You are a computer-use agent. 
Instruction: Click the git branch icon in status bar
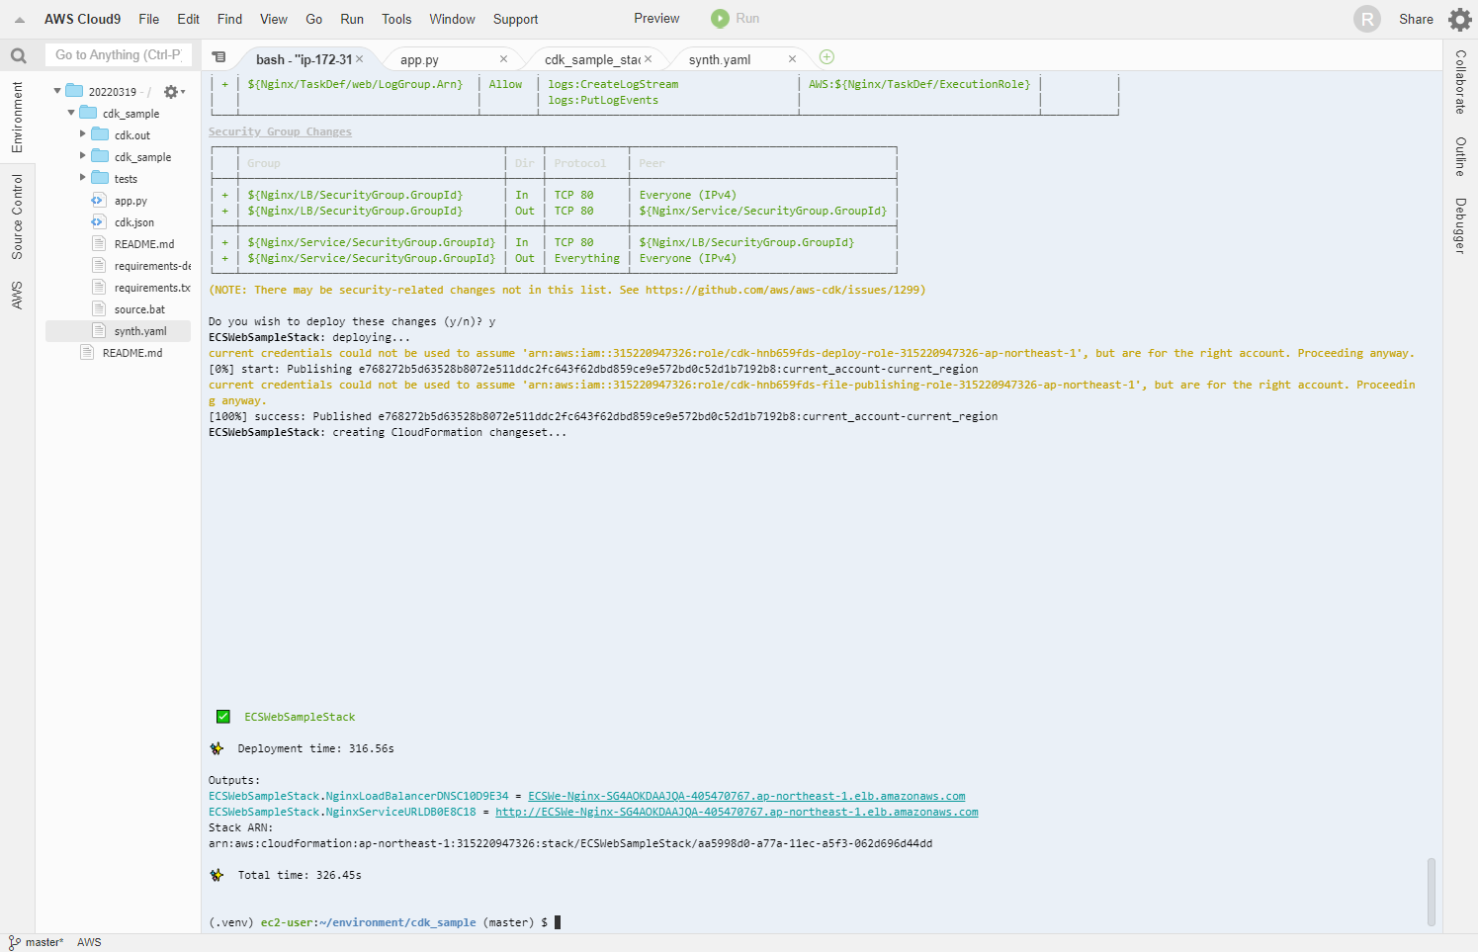[15, 942]
